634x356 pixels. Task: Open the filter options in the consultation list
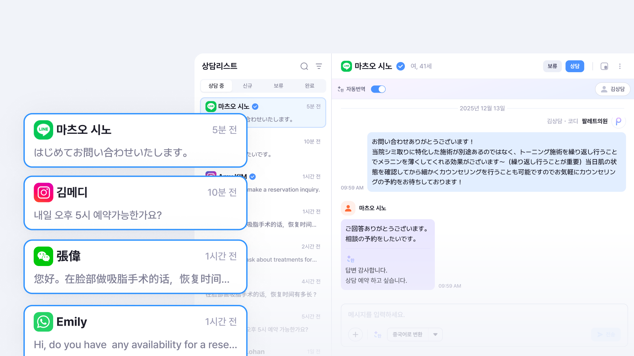(x=319, y=66)
